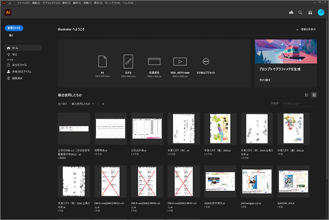This screenshot has width=329, height=220.
Task: Open the 最近使用したもの sort dropdown
Action: point(82,104)
